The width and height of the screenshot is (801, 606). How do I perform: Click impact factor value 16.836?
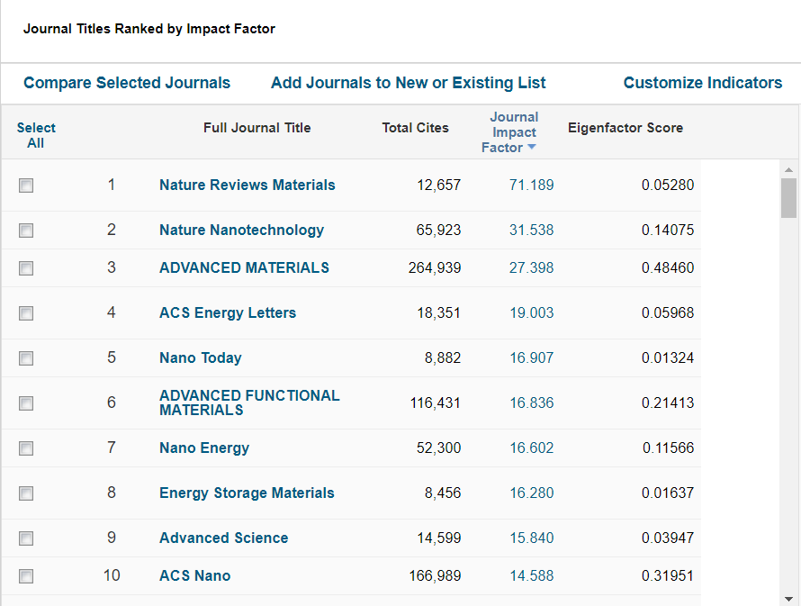pyautogui.click(x=531, y=402)
